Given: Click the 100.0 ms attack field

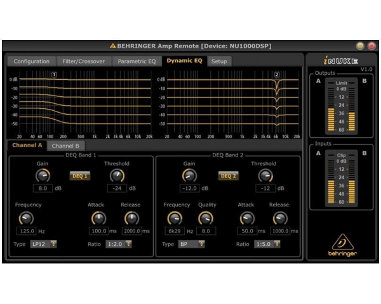Looking at the screenshot, I should coord(99,231).
